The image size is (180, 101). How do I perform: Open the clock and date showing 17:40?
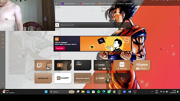(x=173, y=92)
